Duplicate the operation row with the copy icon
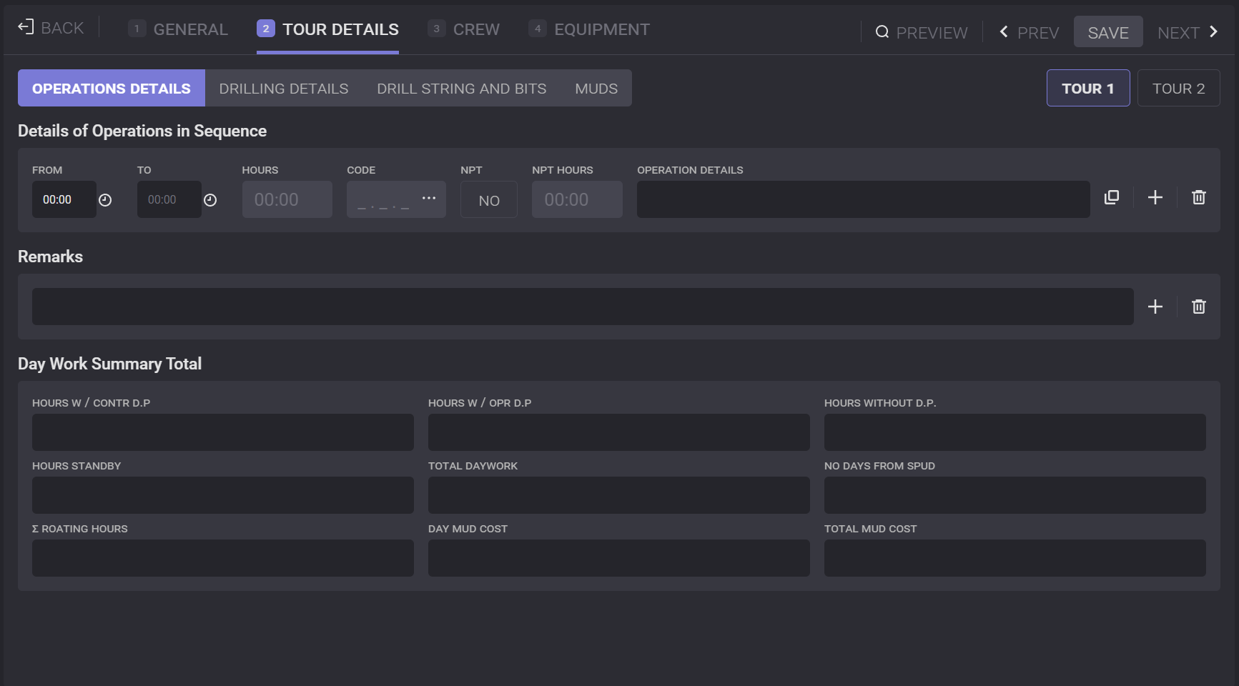The width and height of the screenshot is (1239, 686). [x=1112, y=198]
